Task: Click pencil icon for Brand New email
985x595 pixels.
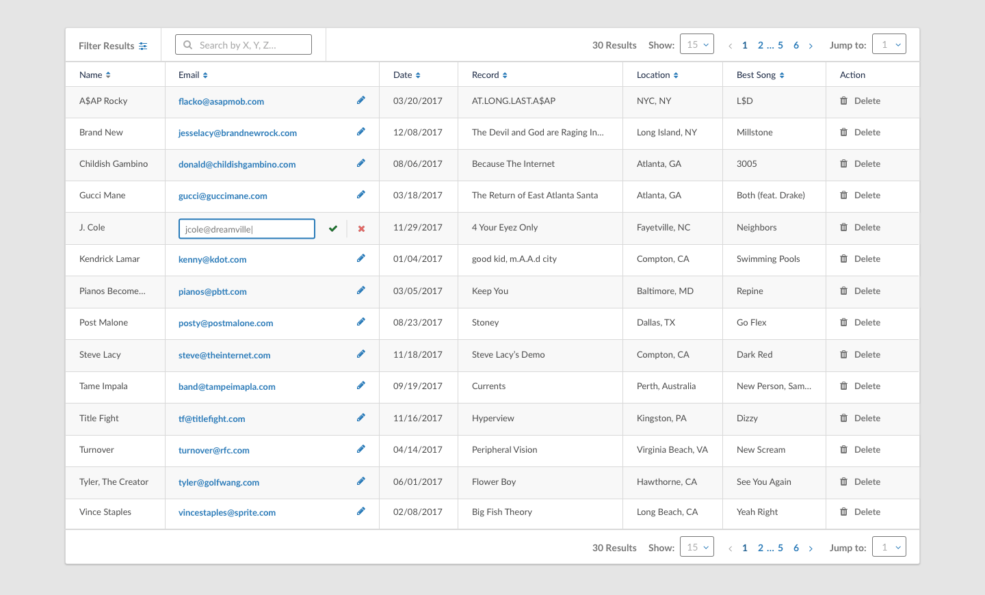Action: 361,132
